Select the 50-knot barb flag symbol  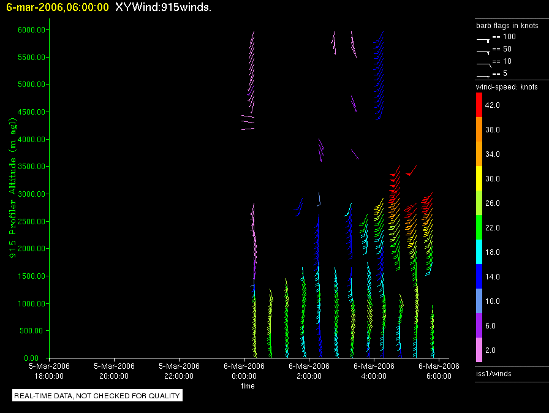coord(483,51)
